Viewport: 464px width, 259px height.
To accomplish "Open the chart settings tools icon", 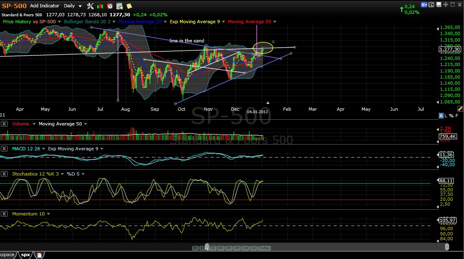I will pyautogui.click(x=90, y=6).
